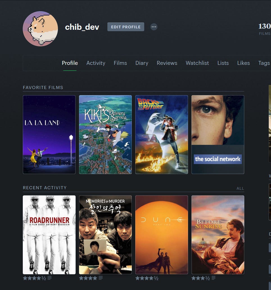This screenshot has height=290, width=271.
Task: Click the ALL link in Recent Activity
Action: [x=240, y=188]
